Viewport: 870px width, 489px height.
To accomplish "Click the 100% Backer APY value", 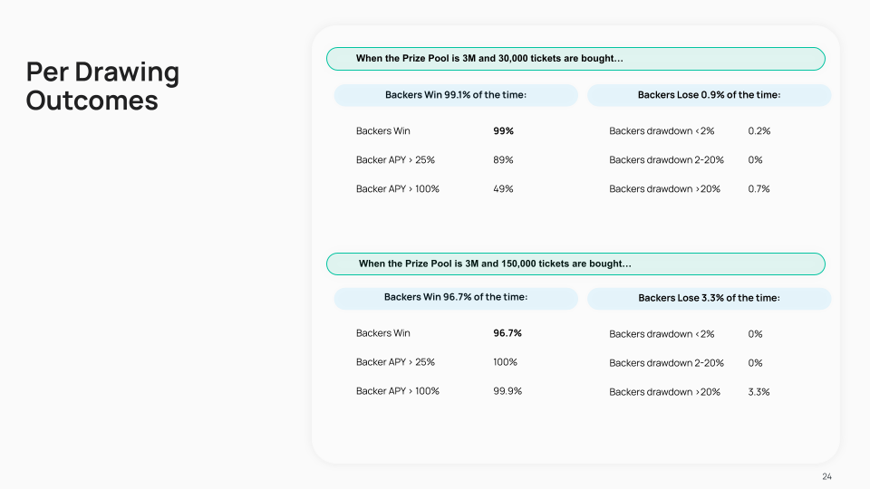I will pos(506,362).
